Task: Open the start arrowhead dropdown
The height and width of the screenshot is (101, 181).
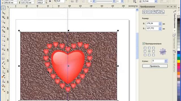Action: tap(94, 1)
